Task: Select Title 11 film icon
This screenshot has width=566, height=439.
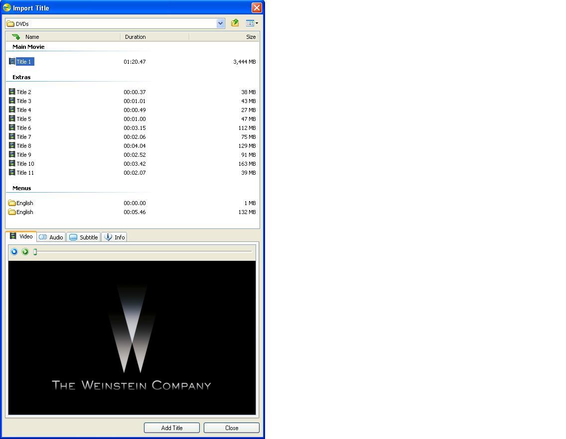Action: tap(12, 172)
